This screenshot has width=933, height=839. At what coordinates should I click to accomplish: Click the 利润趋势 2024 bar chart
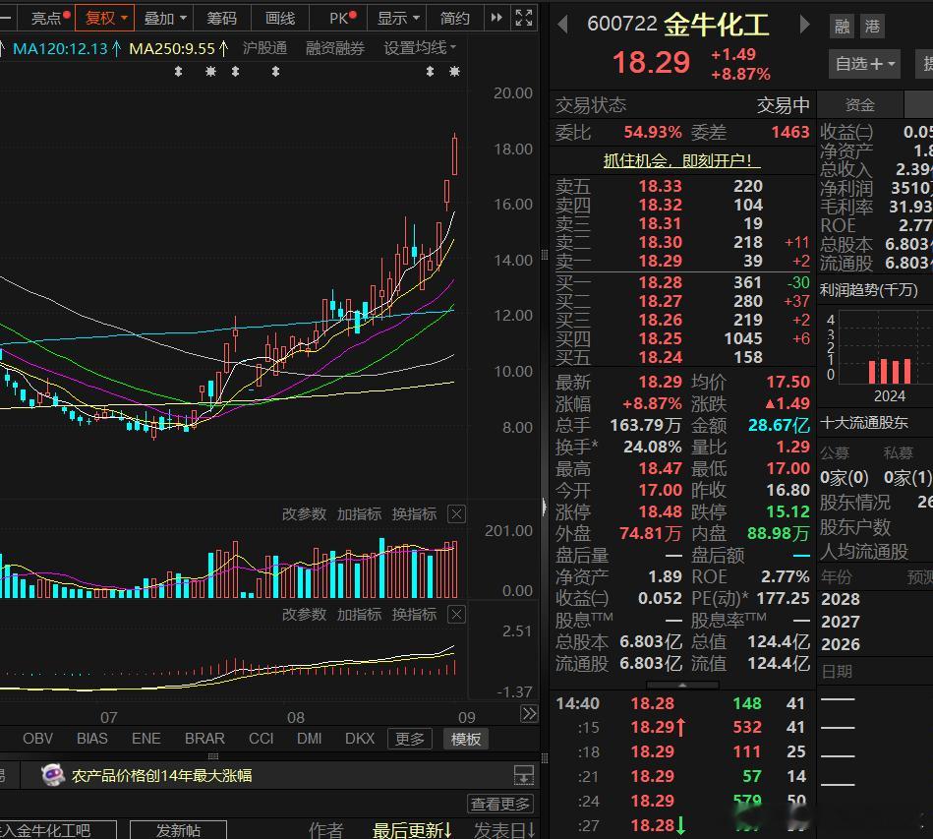[889, 372]
